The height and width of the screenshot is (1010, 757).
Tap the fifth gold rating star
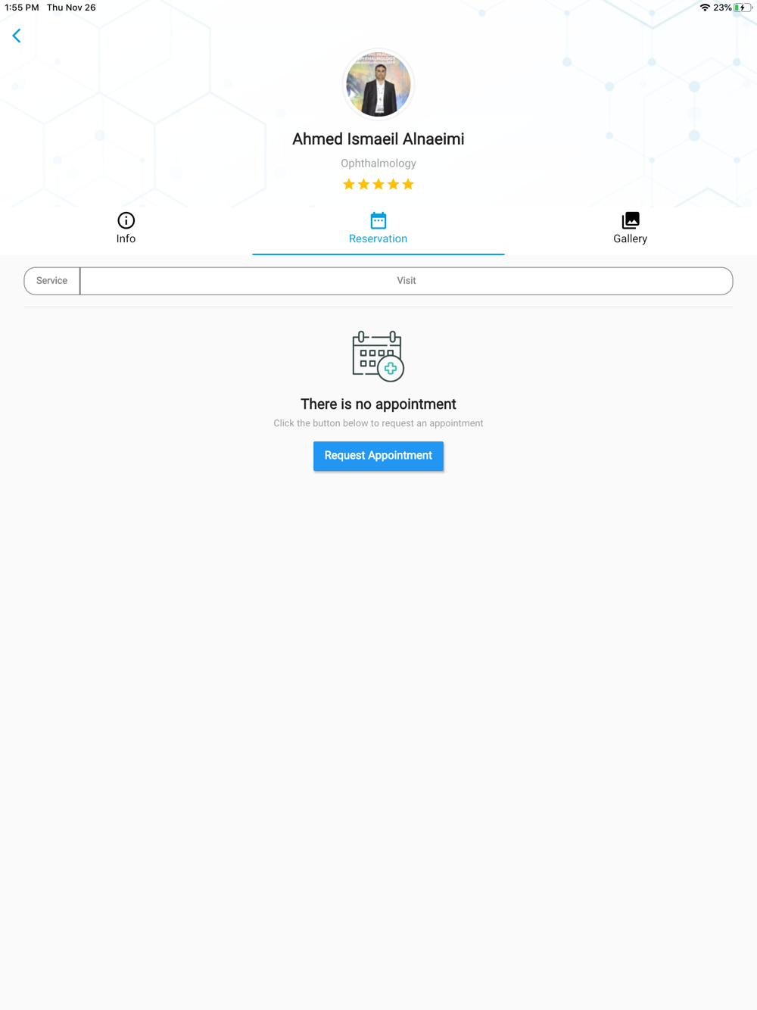tap(408, 184)
